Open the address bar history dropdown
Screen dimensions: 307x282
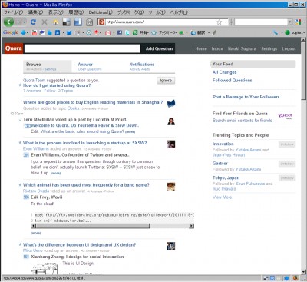(226, 22)
